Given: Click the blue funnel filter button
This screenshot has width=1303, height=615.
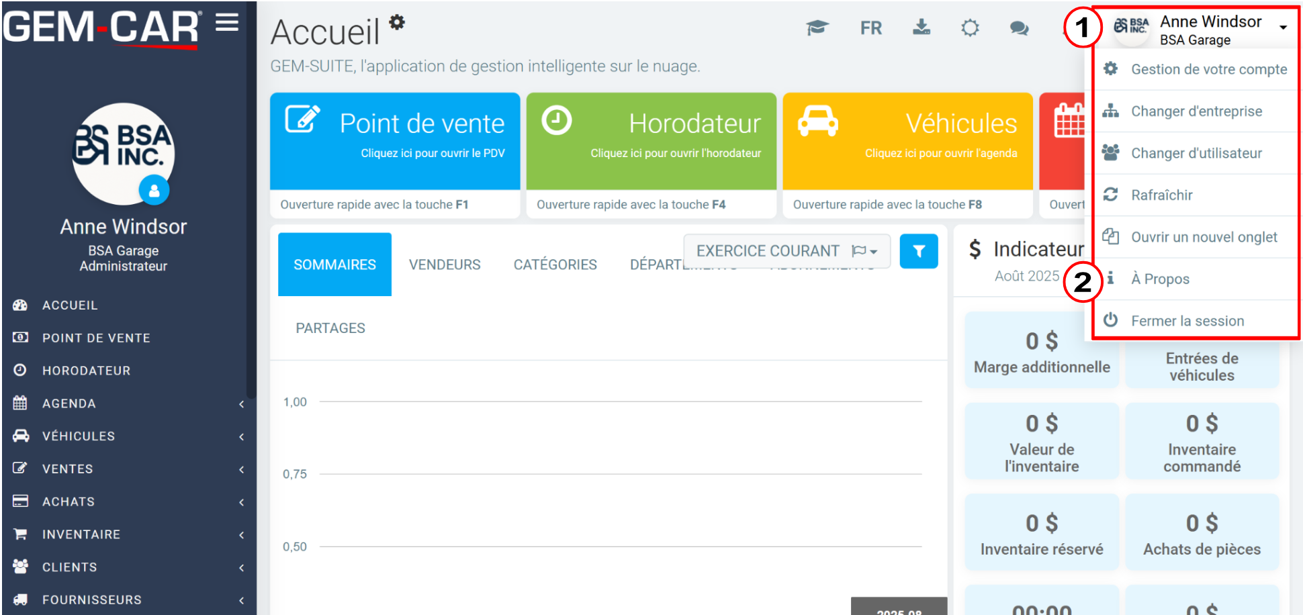Looking at the screenshot, I should click(919, 251).
